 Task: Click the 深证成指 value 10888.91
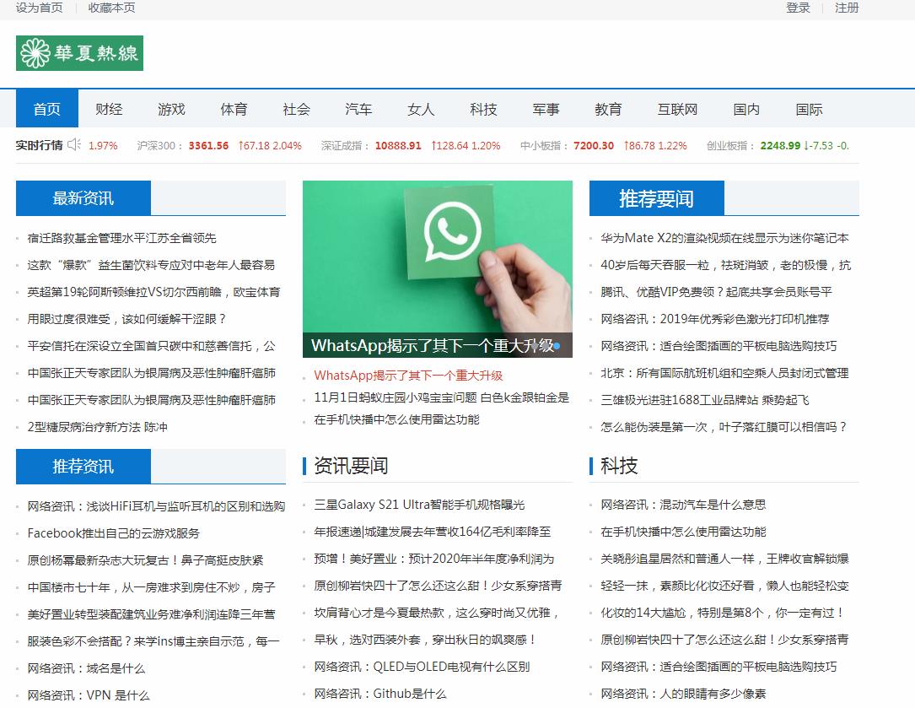[x=398, y=145]
